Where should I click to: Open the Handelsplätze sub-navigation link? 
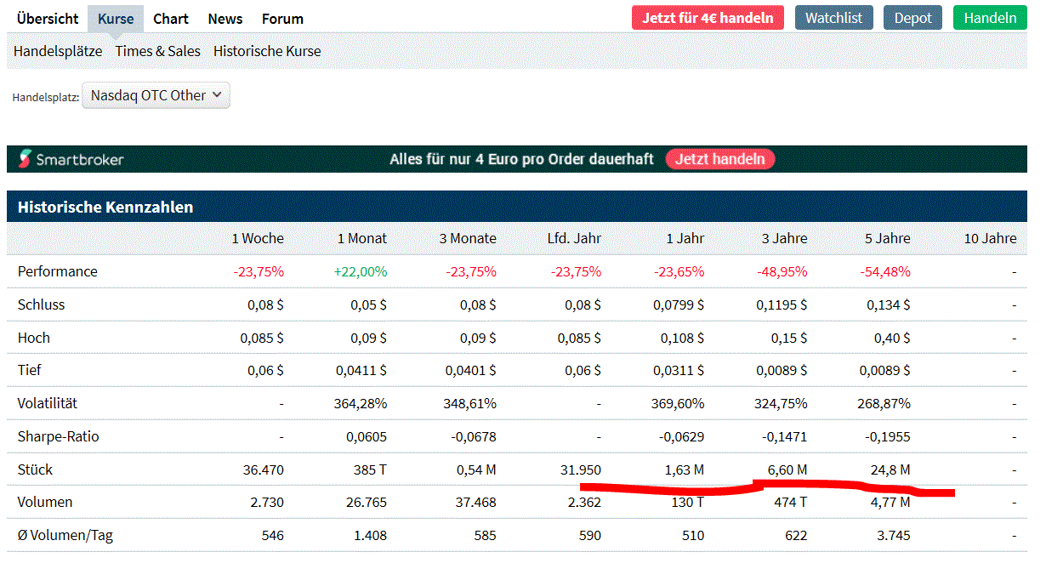[58, 51]
